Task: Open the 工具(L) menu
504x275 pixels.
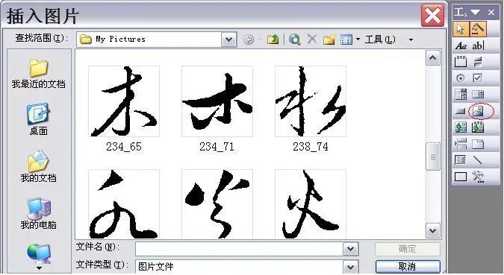Action: [380, 39]
